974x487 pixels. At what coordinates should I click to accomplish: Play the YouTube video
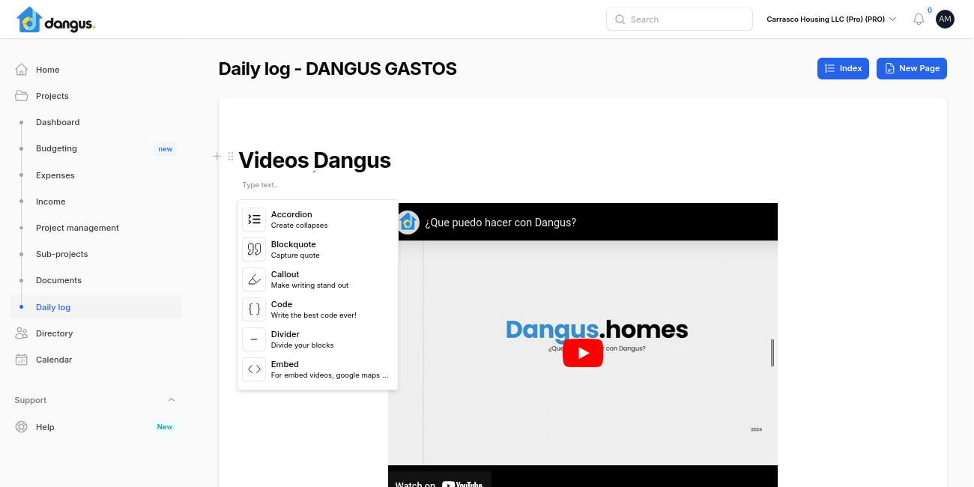[583, 353]
